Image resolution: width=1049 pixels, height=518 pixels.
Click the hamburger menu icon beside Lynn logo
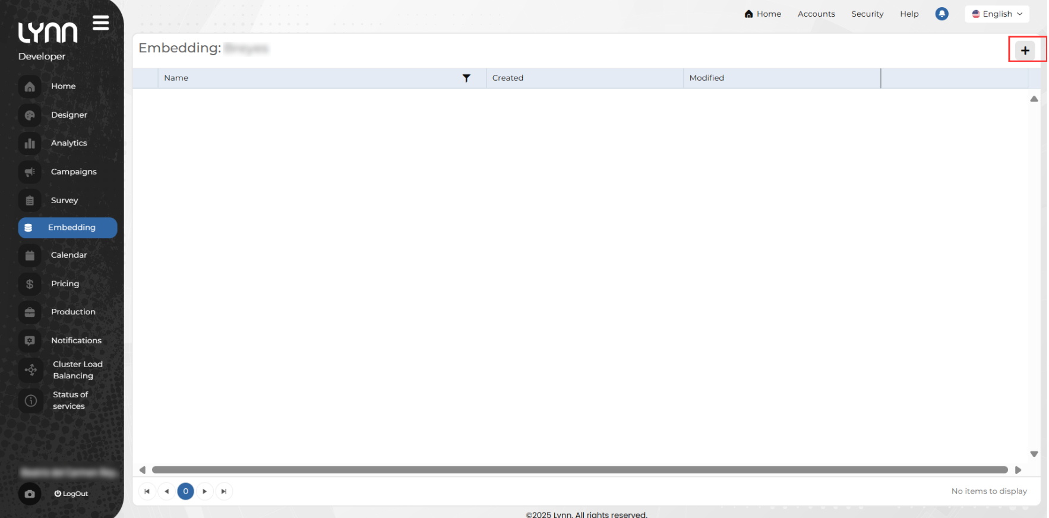(x=101, y=23)
